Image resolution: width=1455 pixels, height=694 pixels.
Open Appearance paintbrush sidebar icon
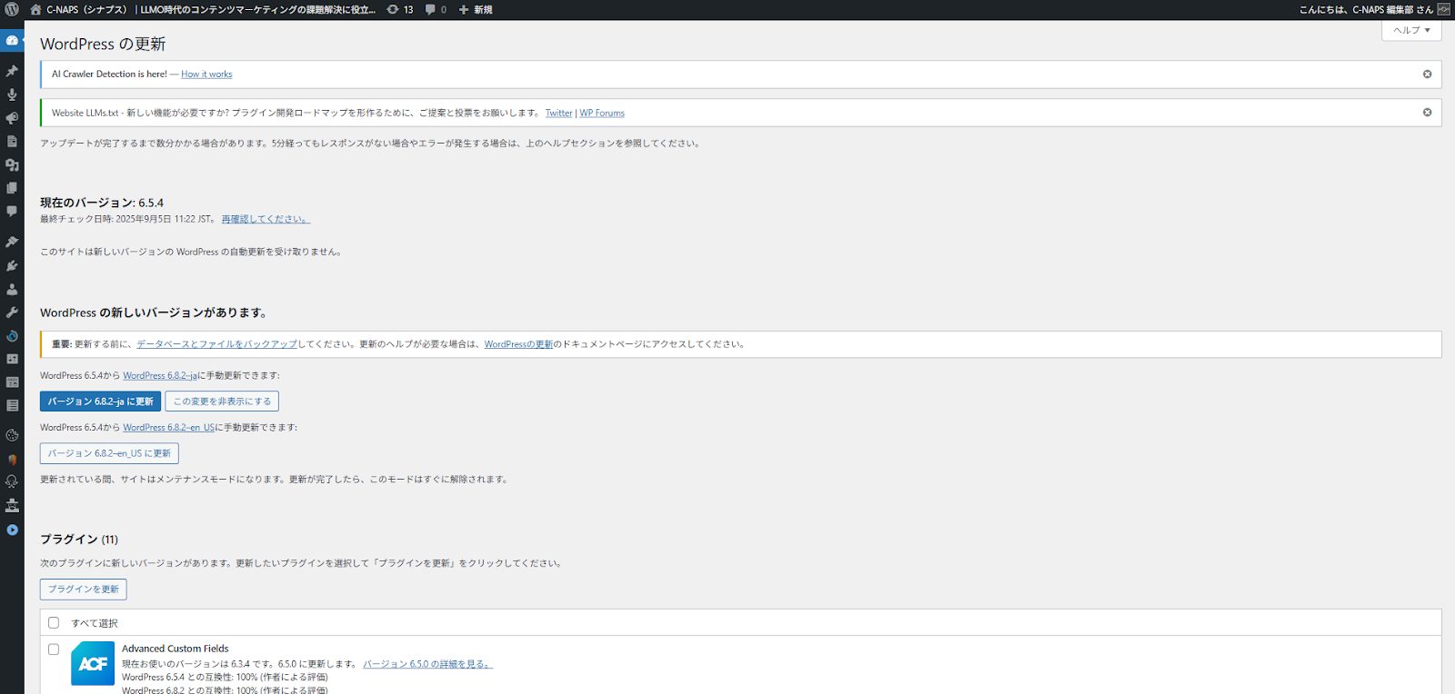(x=12, y=242)
